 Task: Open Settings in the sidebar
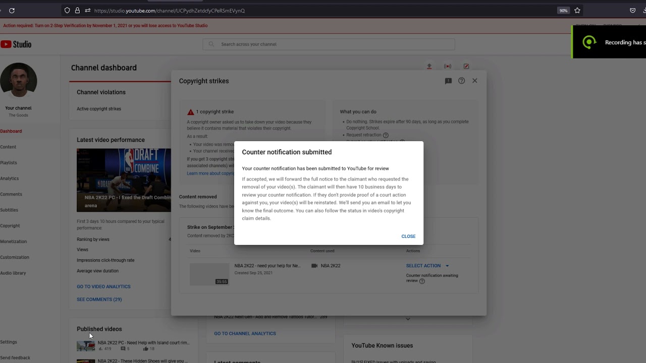tap(9, 342)
